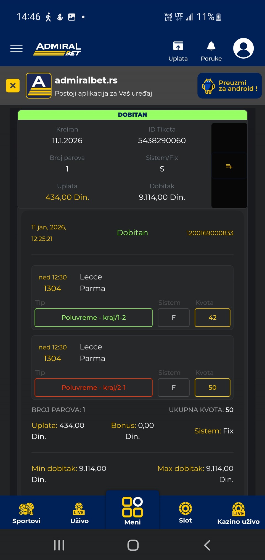
Task: Tap the admiralbet.rs app icon
Action: pyautogui.click(x=39, y=86)
